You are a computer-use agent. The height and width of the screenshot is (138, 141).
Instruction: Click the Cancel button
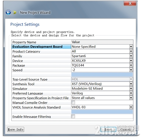coord(126,130)
